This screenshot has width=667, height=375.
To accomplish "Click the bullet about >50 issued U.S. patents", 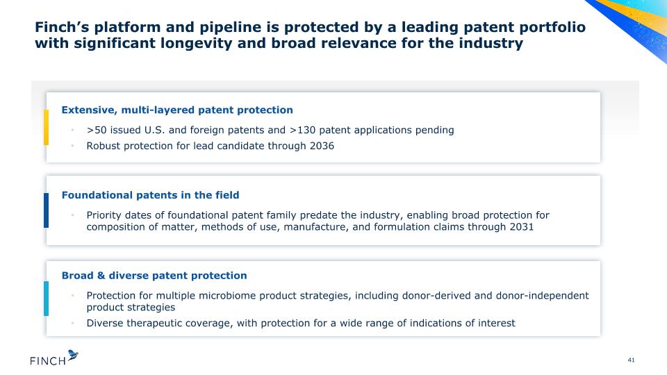I will (270, 130).
